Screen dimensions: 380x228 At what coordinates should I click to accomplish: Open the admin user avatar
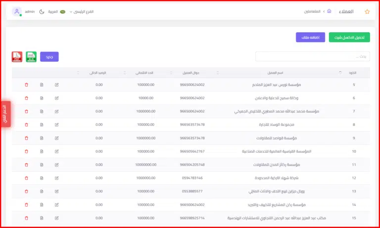point(17,11)
